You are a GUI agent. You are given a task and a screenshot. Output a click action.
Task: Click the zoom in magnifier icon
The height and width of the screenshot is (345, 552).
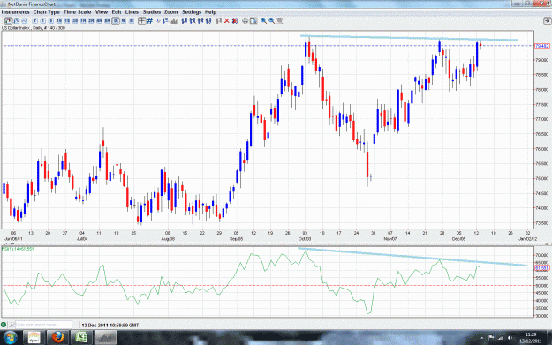click(x=264, y=21)
